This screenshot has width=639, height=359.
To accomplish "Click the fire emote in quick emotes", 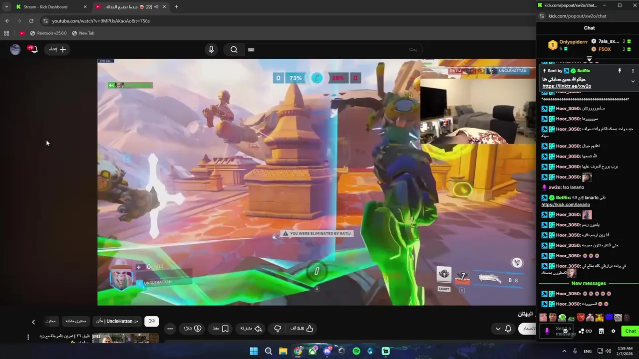I will [599, 318].
